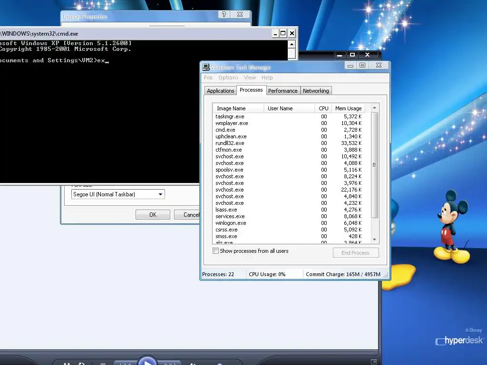Select the ctfmon.exe process row
Screen dimensions: 487x365
point(292,150)
